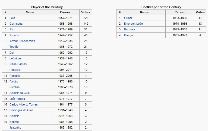This screenshot has height=131, width=208.
Task: Open the Jairzinho link
Action: pos(15,127)
